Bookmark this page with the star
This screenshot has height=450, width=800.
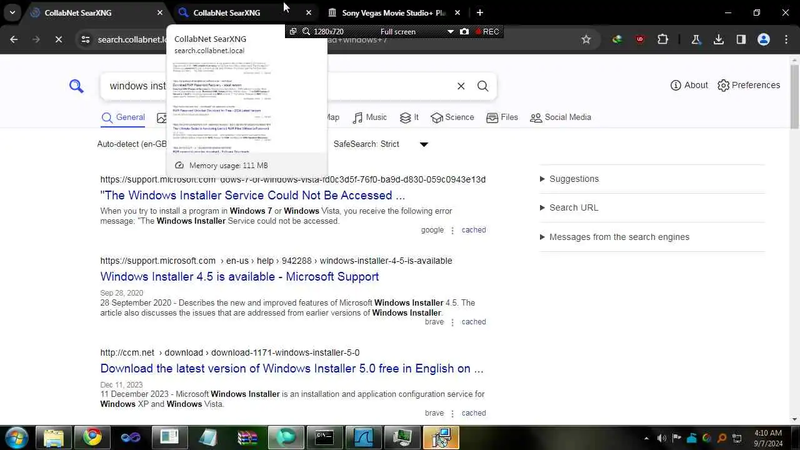[x=586, y=39]
